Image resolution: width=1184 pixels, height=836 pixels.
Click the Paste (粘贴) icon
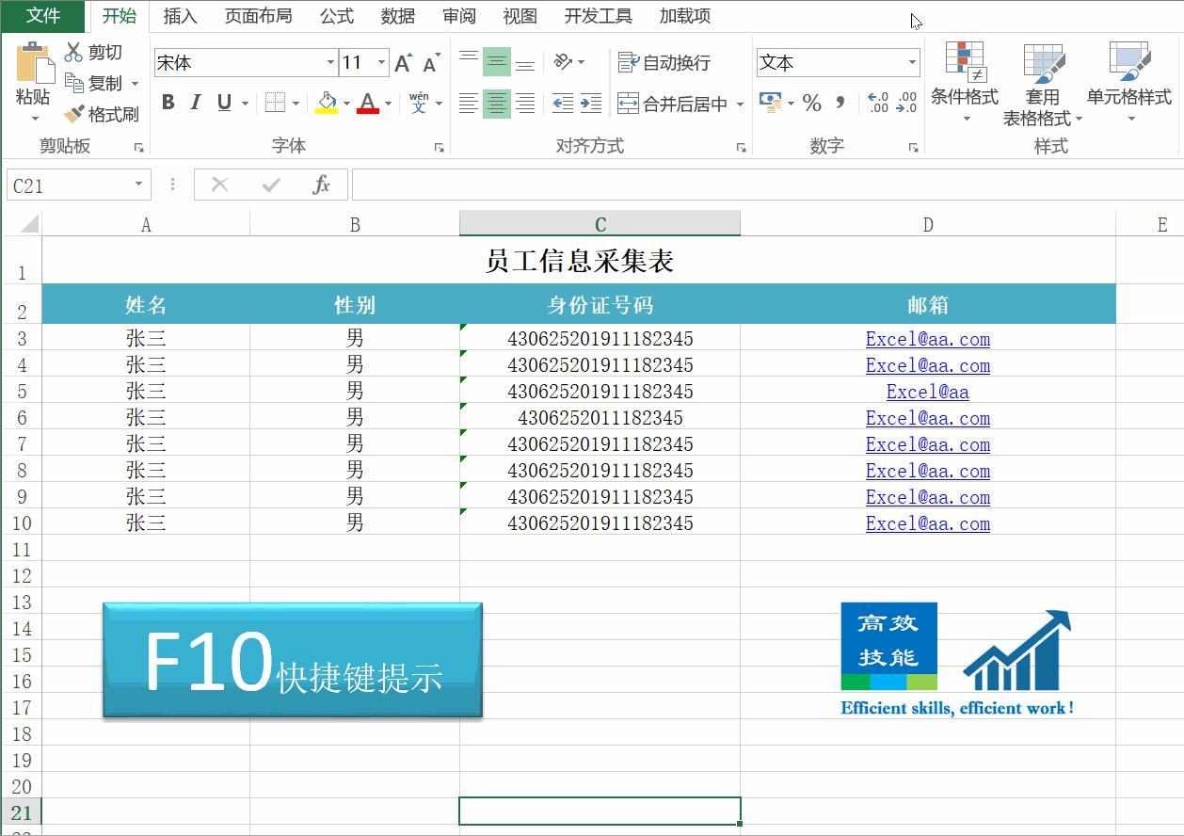(34, 75)
